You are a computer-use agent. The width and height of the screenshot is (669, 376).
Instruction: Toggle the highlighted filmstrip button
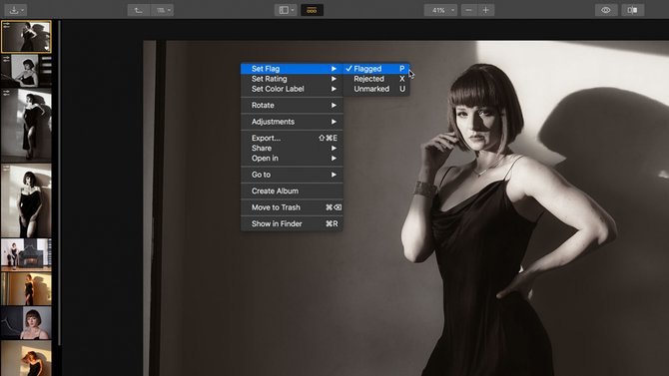coord(312,10)
